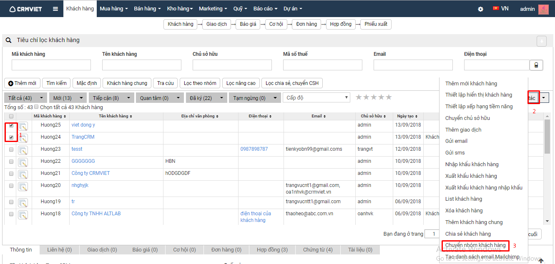This screenshot has height=264, width=555.
Task: Select 'Chuyển nhóm khách hàng' menu entry
Action: pyautogui.click(x=475, y=245)
